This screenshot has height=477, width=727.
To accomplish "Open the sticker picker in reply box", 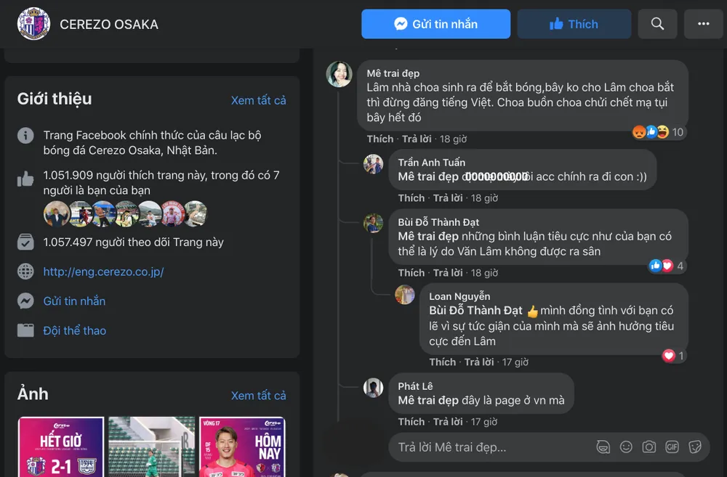I will point(695,447).
